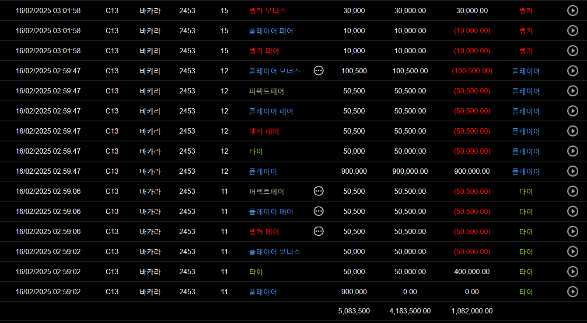The image size is (587, 323).
Task: Play replay for last row 플레이어 bet
Action: pyautogui.click(x=573, y=292)
